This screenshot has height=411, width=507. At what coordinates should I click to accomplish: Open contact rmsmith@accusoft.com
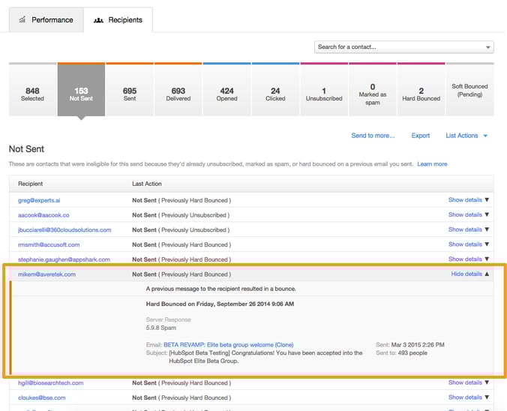click(x=49, y=244)
